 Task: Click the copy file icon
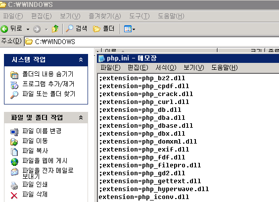[14, 152]
